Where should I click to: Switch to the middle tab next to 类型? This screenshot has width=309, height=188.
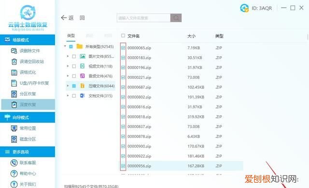(x=89, y=36)
